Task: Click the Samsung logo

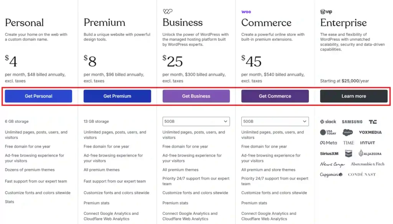Action: tap(352, 122)
